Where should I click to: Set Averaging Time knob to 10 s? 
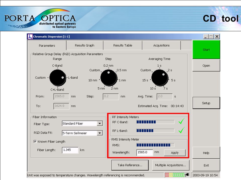(153, 88)
